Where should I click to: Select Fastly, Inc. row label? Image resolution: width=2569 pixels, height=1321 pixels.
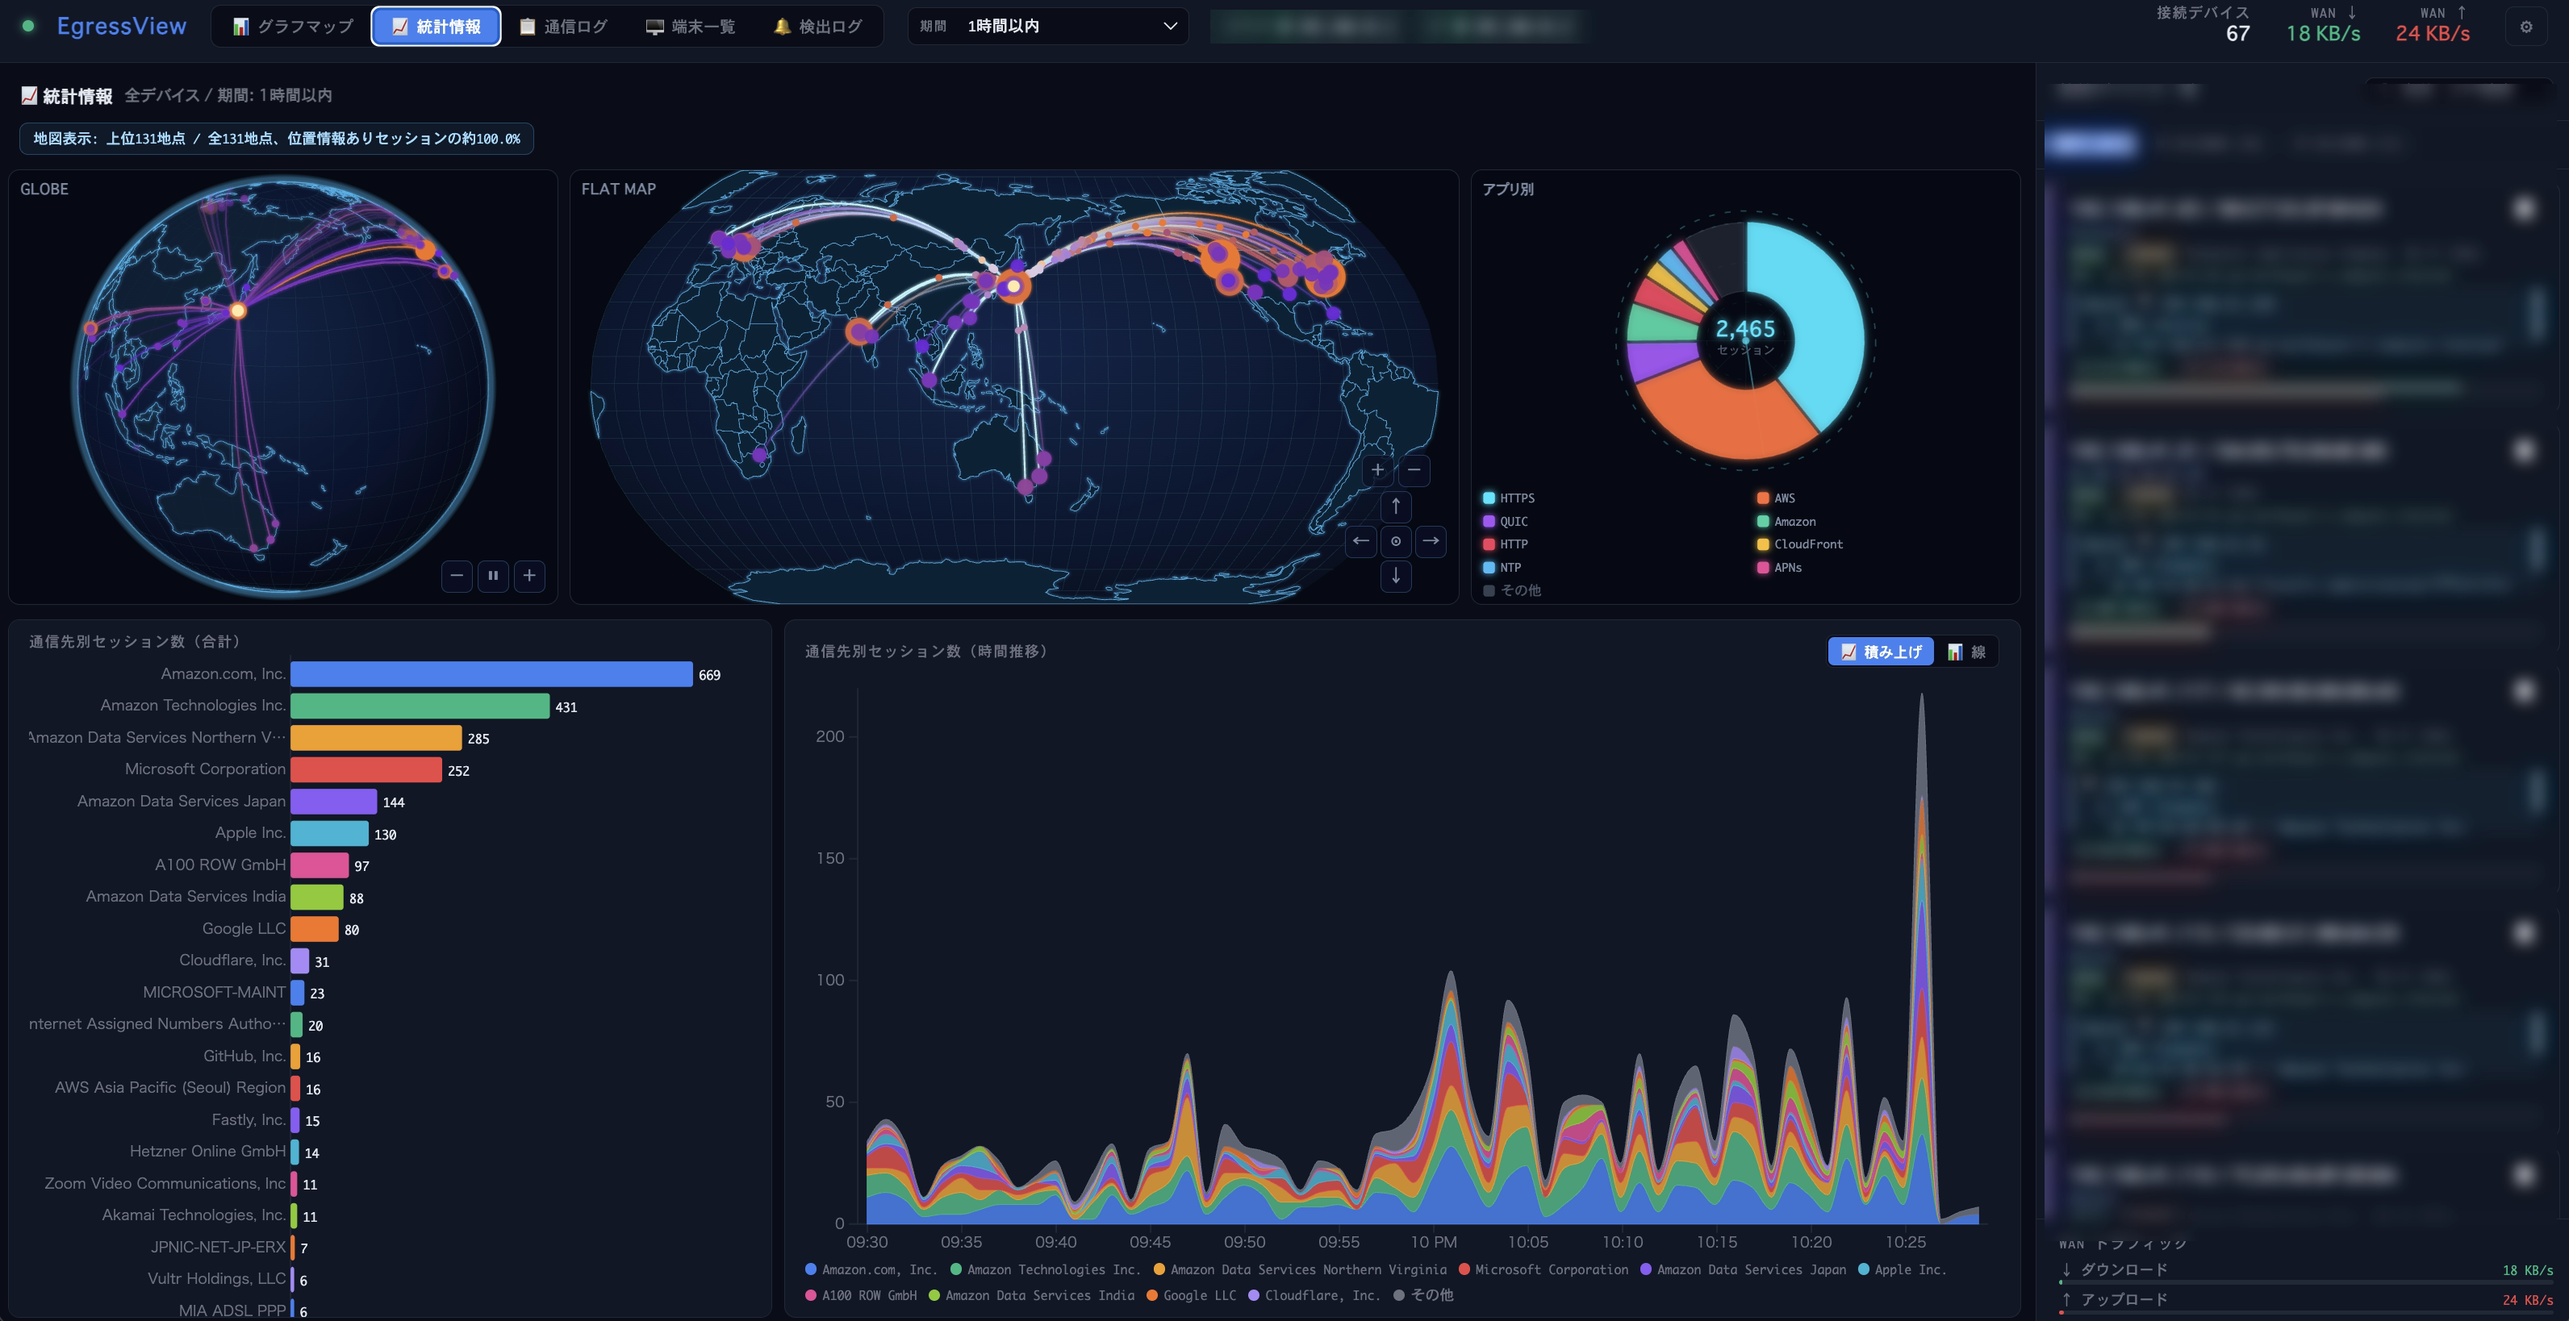coord(249,1119)
